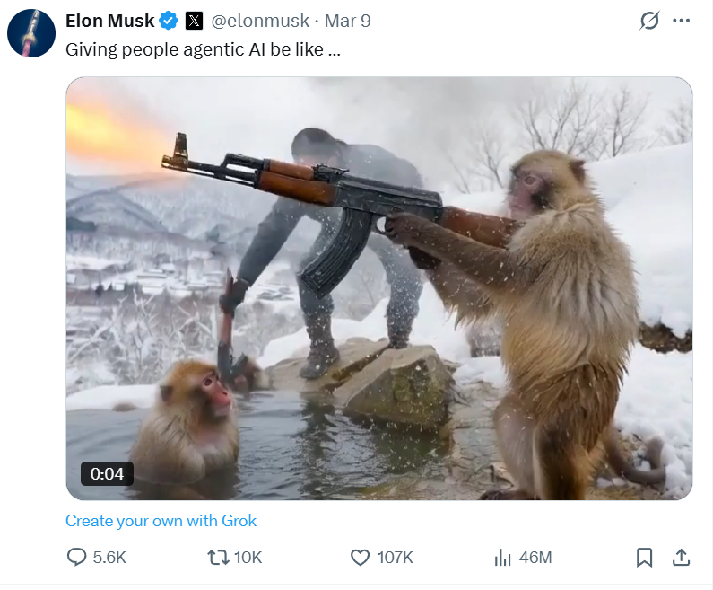Open the view analytics bar chart icon
Image resolution: width=713 pixels, height=590 pixels.
pyautogui.click(x=502, y=558)
